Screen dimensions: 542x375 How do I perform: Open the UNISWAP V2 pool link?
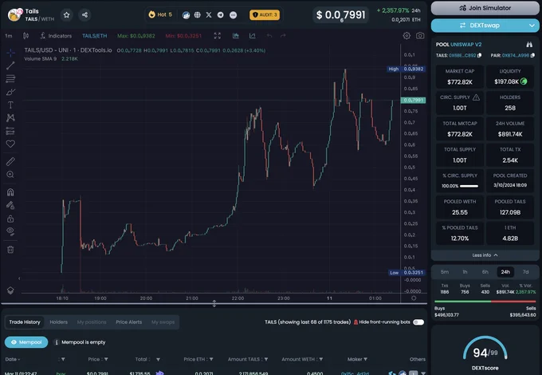tap(466, 44)
